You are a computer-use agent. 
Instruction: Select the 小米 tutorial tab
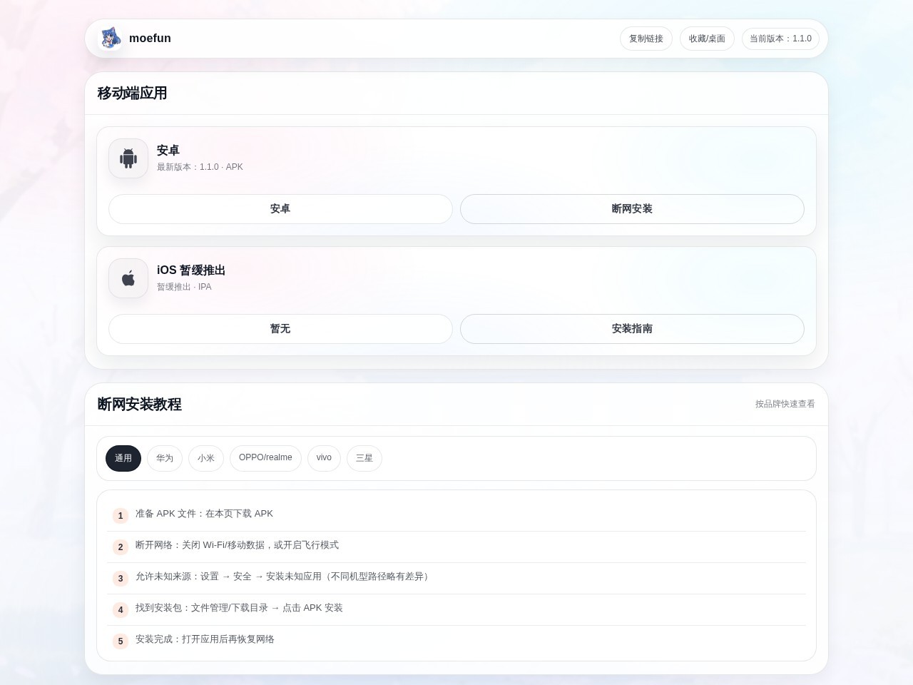point(206,458)
